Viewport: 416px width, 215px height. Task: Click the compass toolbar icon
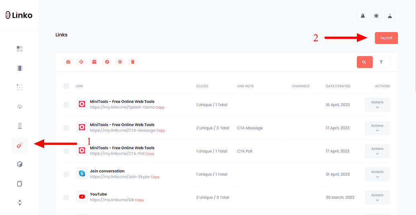[x=107, y=62]
